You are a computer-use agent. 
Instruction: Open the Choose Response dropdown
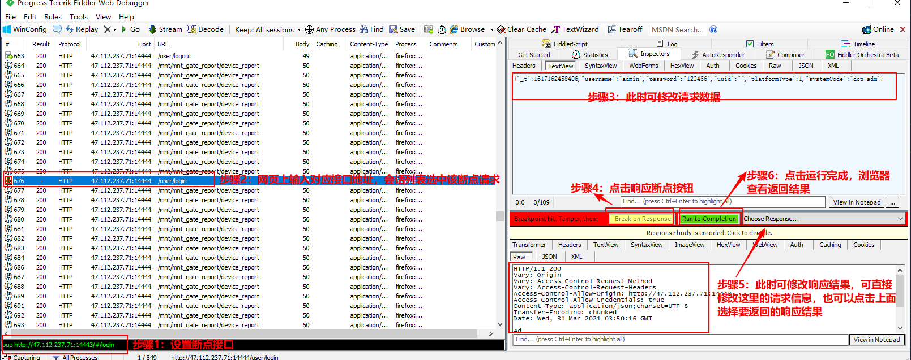(823, 219)
